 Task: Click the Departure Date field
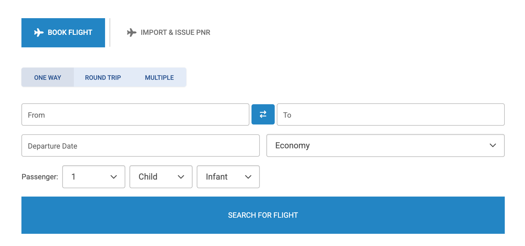coord(140,146)
